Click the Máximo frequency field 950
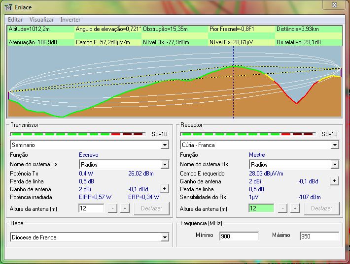 (x=319, y=236)
